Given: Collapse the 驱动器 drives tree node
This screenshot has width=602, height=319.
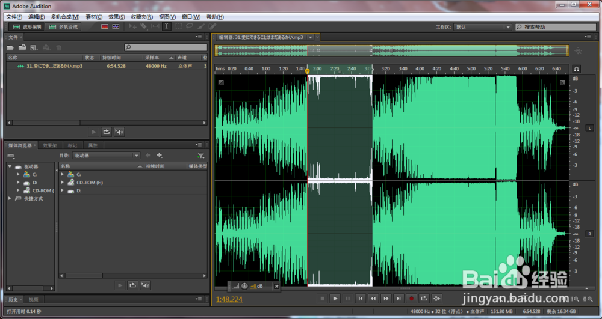Looking at the screenshot, I should coord(10,166).
